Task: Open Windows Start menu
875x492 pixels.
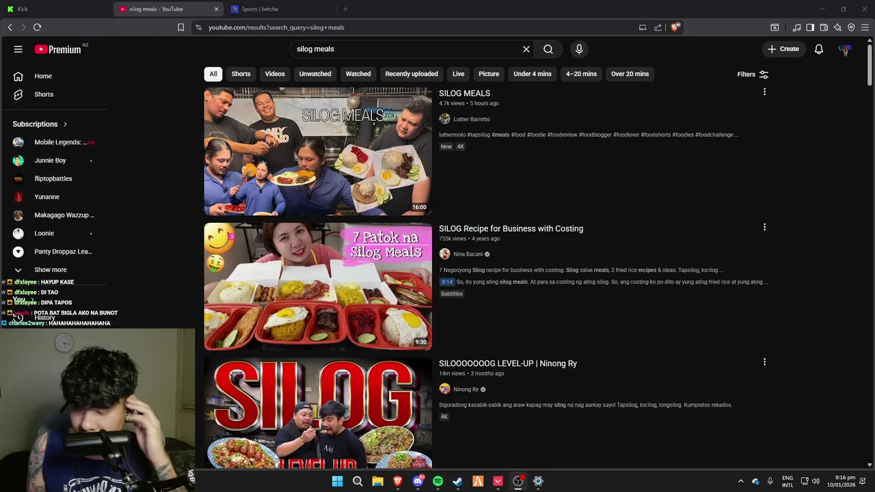Action: click(x=337, y=481)
